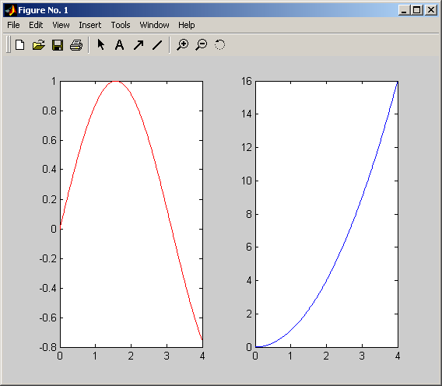
Task: Enable the Zoom Out magnifier tool
Action: (202, 45)
